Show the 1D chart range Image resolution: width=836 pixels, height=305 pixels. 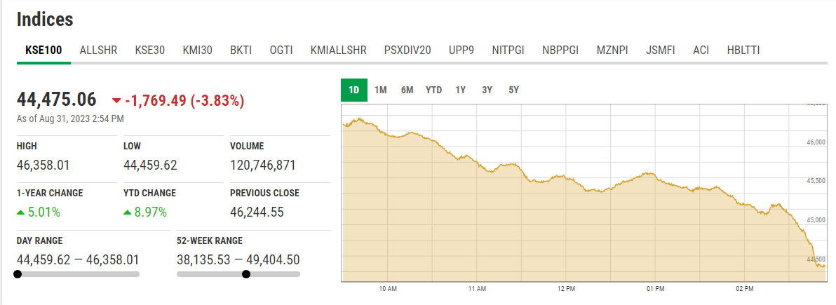[354, 90]
